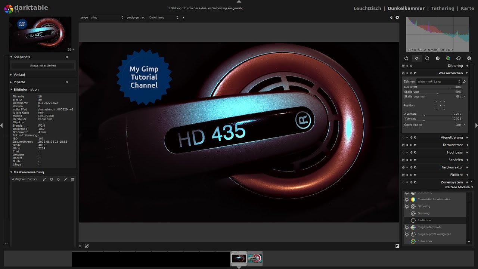Viewport: 478px width, 269px height.
Task: Switch to the Tethering view
Action: pyautogui.click(x=443, y=8)
